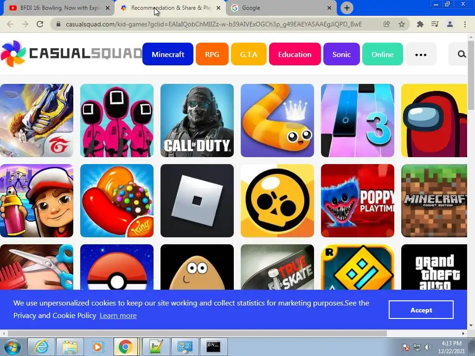Launch Internet Explorer from the taskbar
The height and width of the screenshot is (356, 475).
point(41,347)
